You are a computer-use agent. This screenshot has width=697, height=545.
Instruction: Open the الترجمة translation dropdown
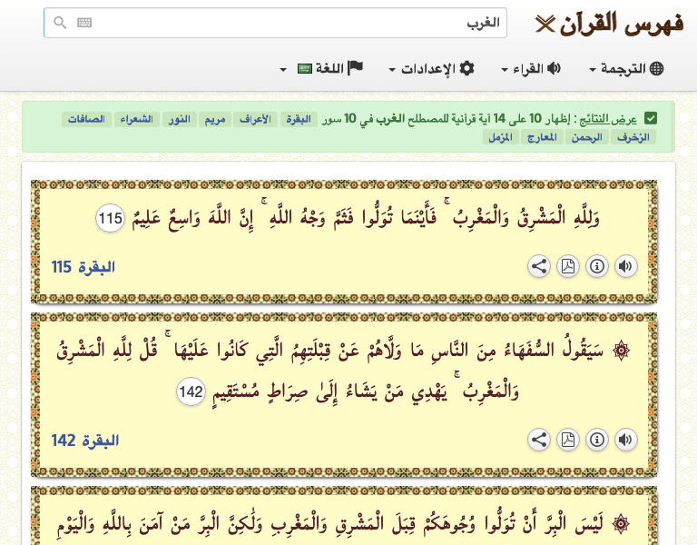(x=627, y=69)
